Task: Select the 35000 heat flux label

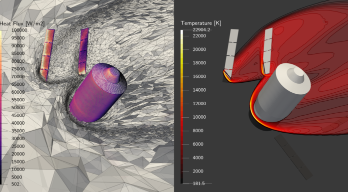Action: [x=18, y=131]
